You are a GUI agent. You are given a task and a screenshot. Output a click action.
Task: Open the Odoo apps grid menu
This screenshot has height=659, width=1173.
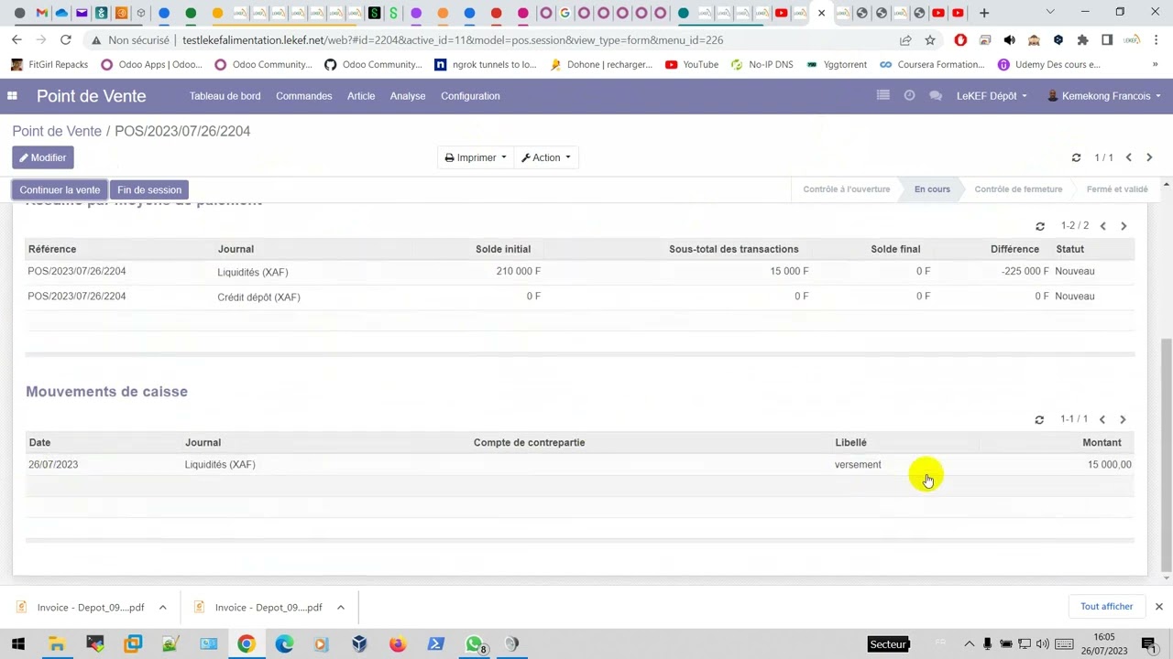coord(12,96)
